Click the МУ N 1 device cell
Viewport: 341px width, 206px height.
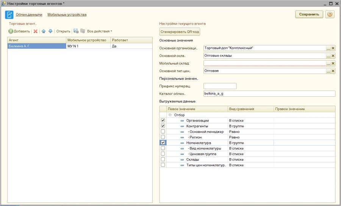(x=88, y=46)
